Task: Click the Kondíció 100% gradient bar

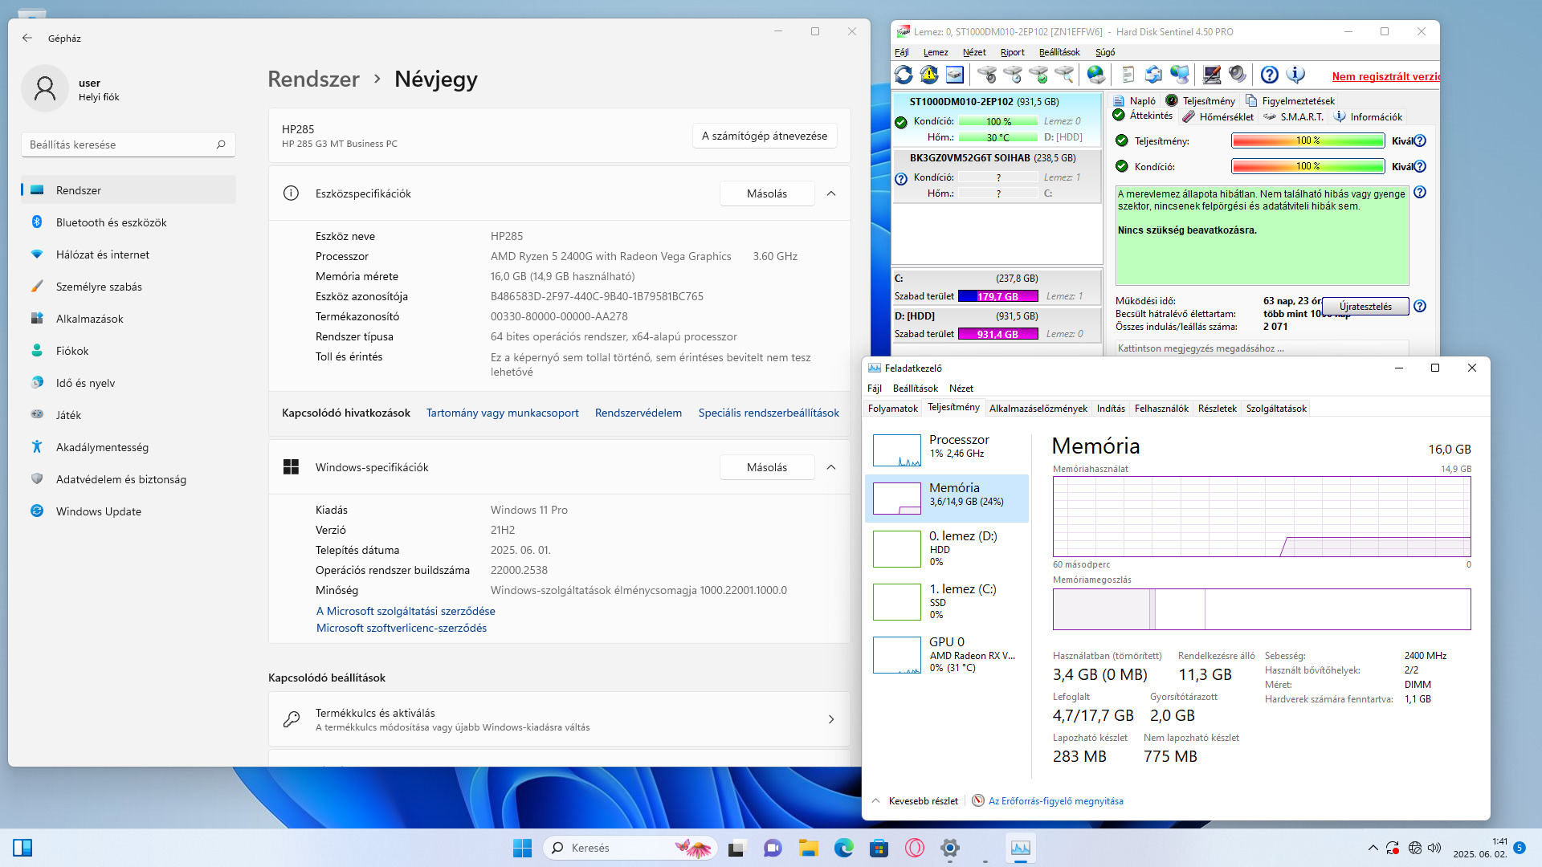Action: click(x=1307, y=166)
